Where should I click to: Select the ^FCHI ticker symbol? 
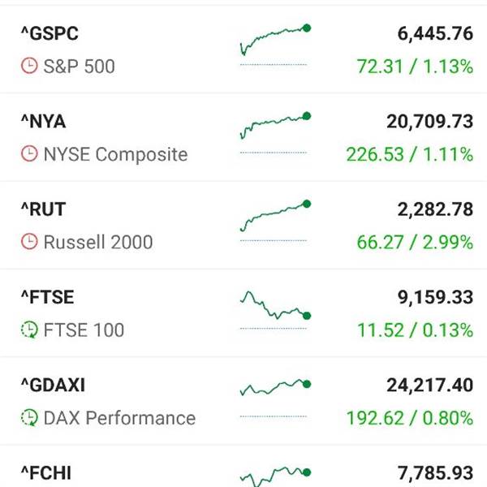(x=46, y=473)
